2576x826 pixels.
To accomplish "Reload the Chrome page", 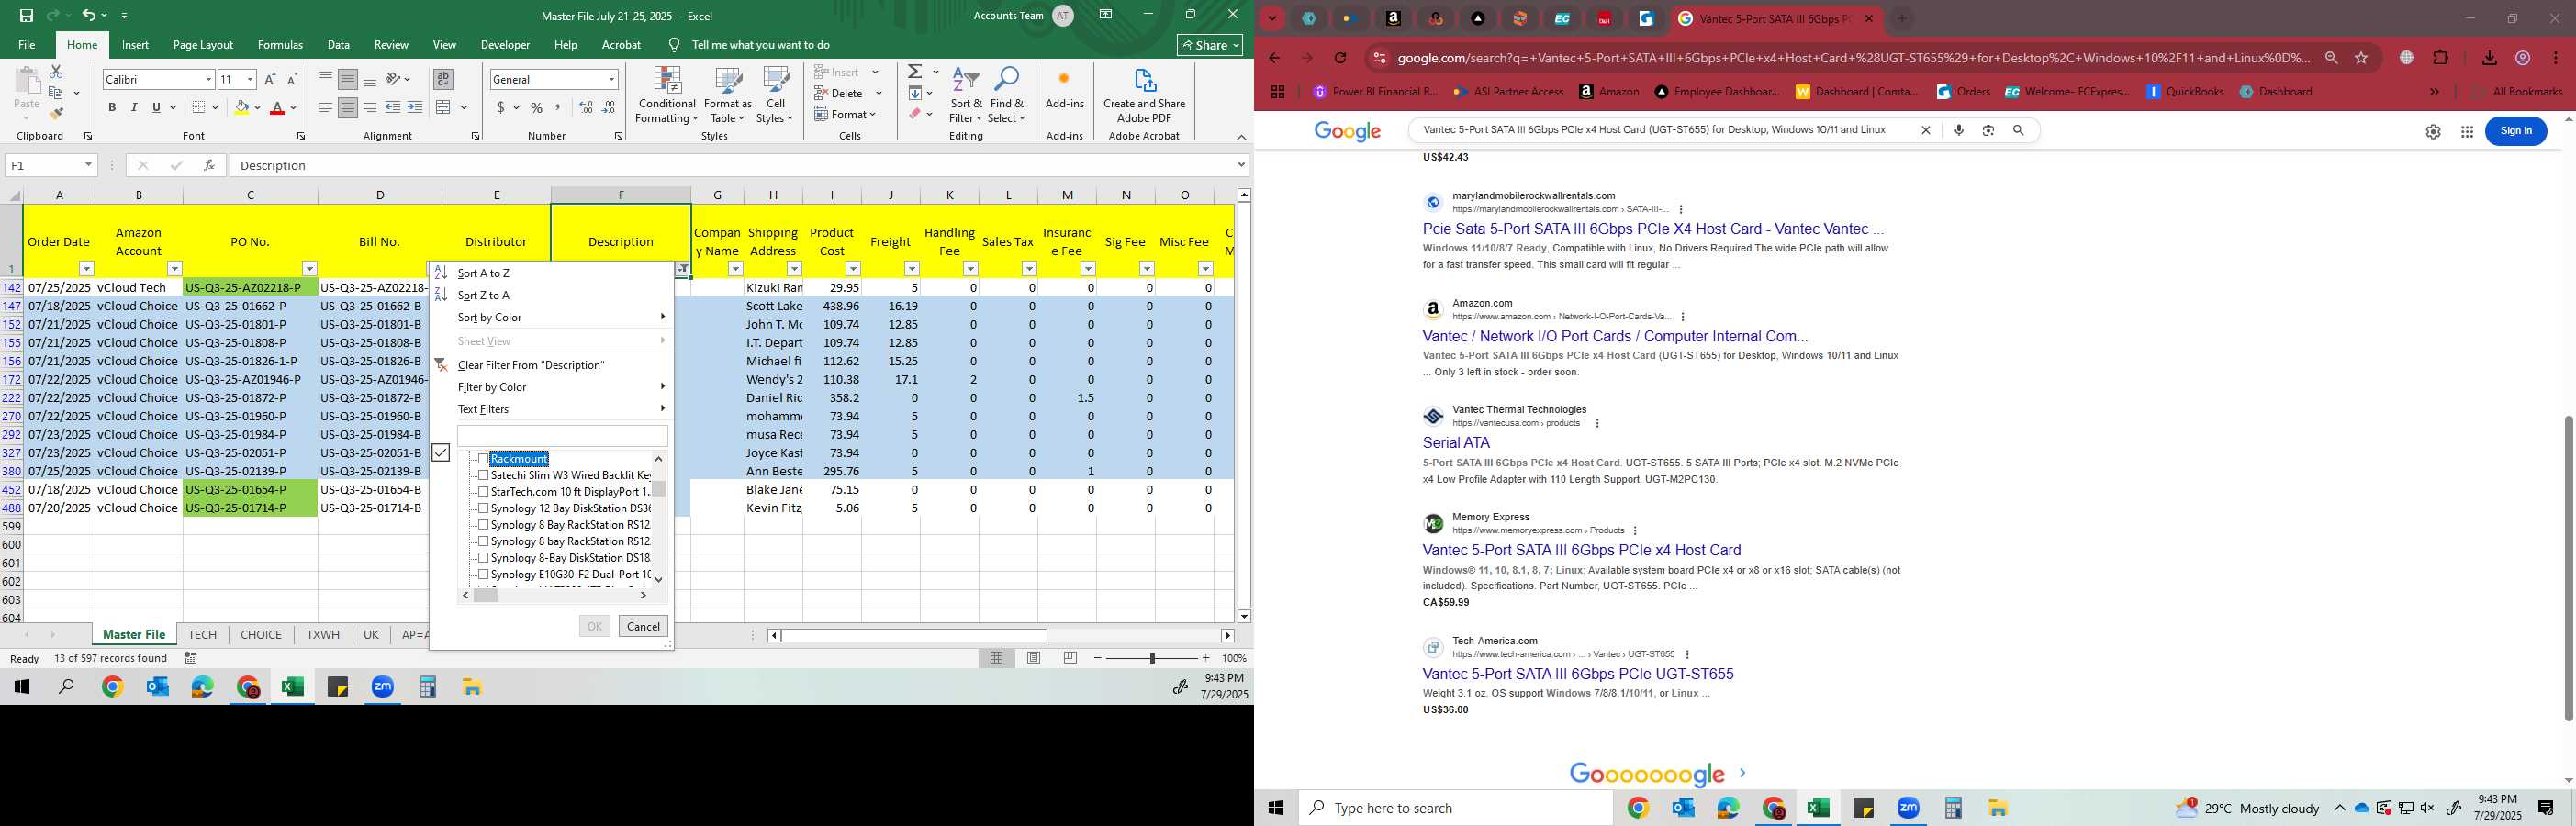I will [1340, 58].
